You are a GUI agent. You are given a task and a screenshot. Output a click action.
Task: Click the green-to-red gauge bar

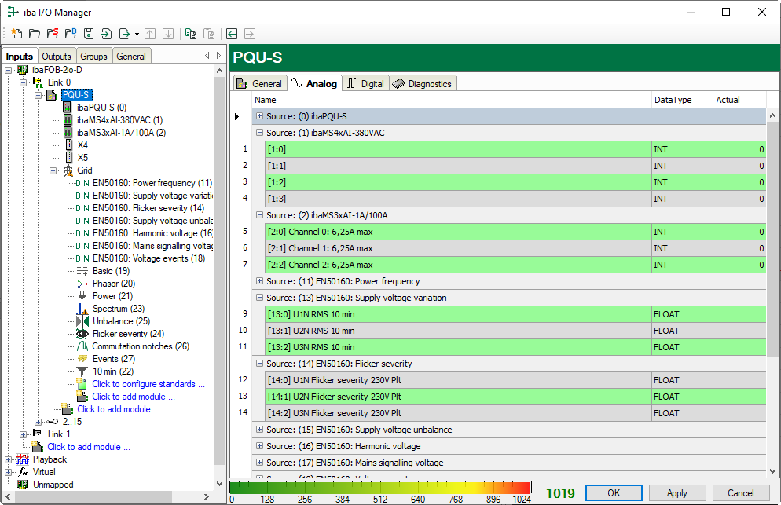pos(380,487)
